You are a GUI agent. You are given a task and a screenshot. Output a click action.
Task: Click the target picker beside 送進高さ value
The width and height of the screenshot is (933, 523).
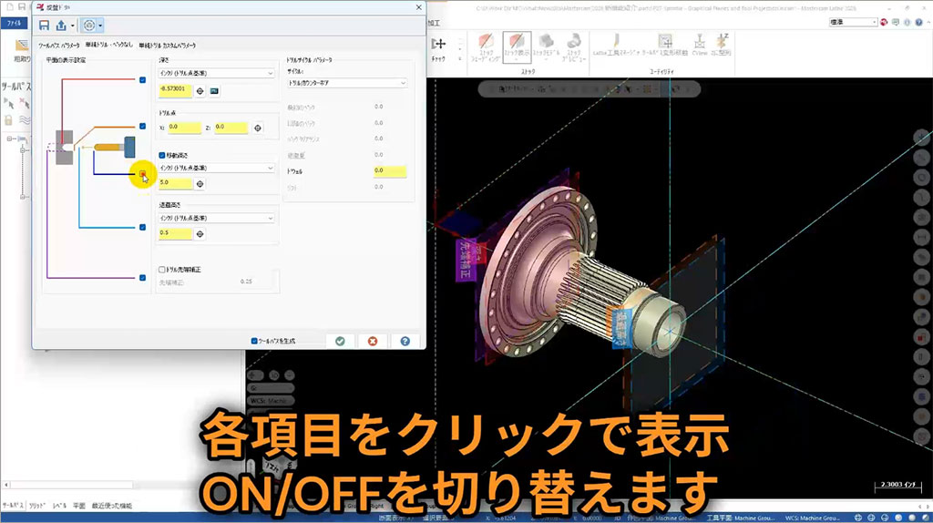coord(200,233)
